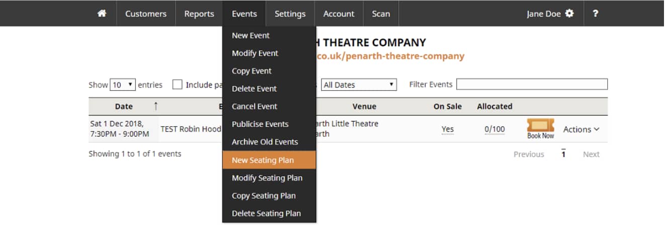The width and height of the screenshot is (666, 246).
Task: Open the Customers navigation tab
Action: [x=146, y=14]
